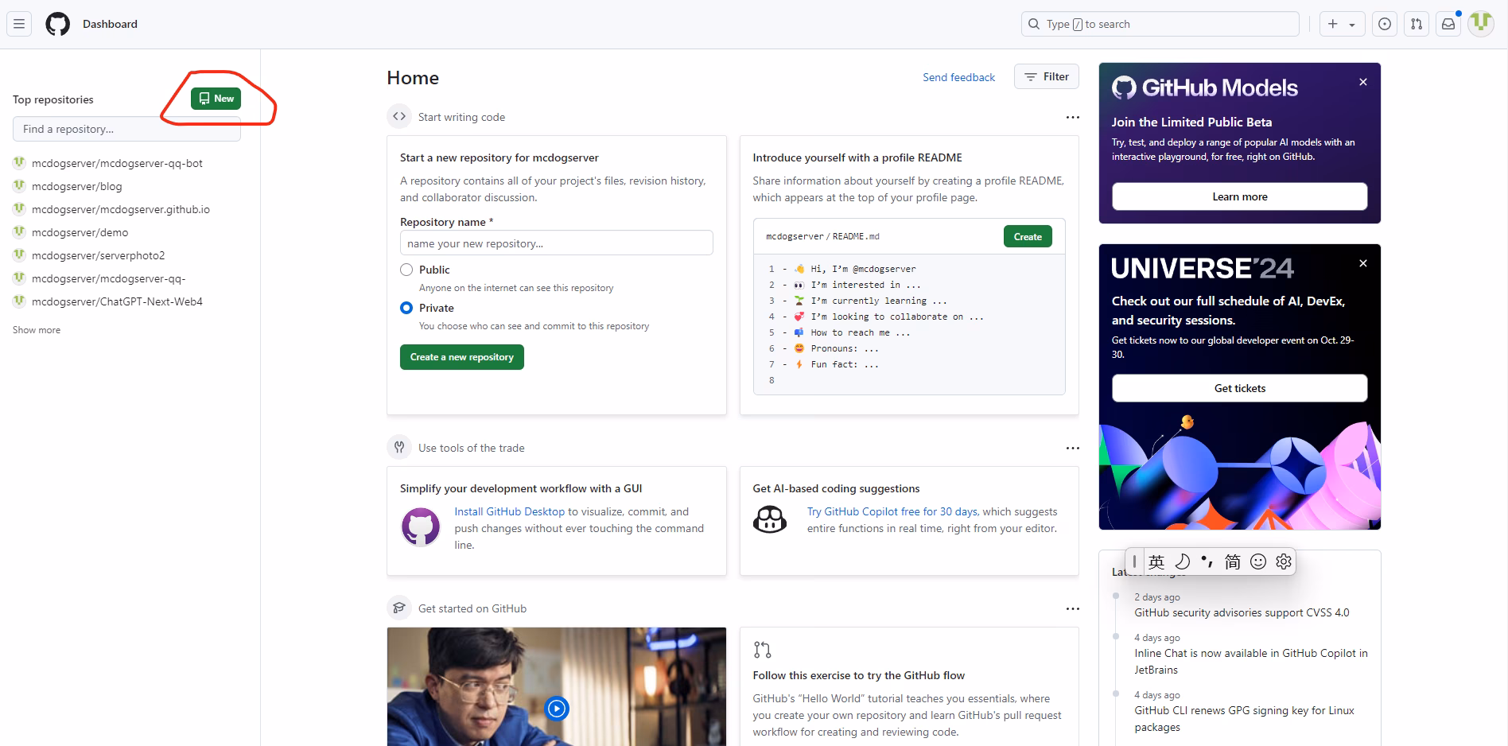
Task: Open the Start writing code options menu
Action: (x=1072, y=117)
